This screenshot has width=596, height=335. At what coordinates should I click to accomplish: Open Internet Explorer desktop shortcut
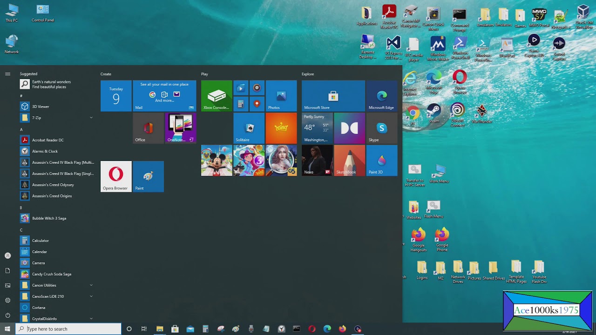(x=410, y=84)
